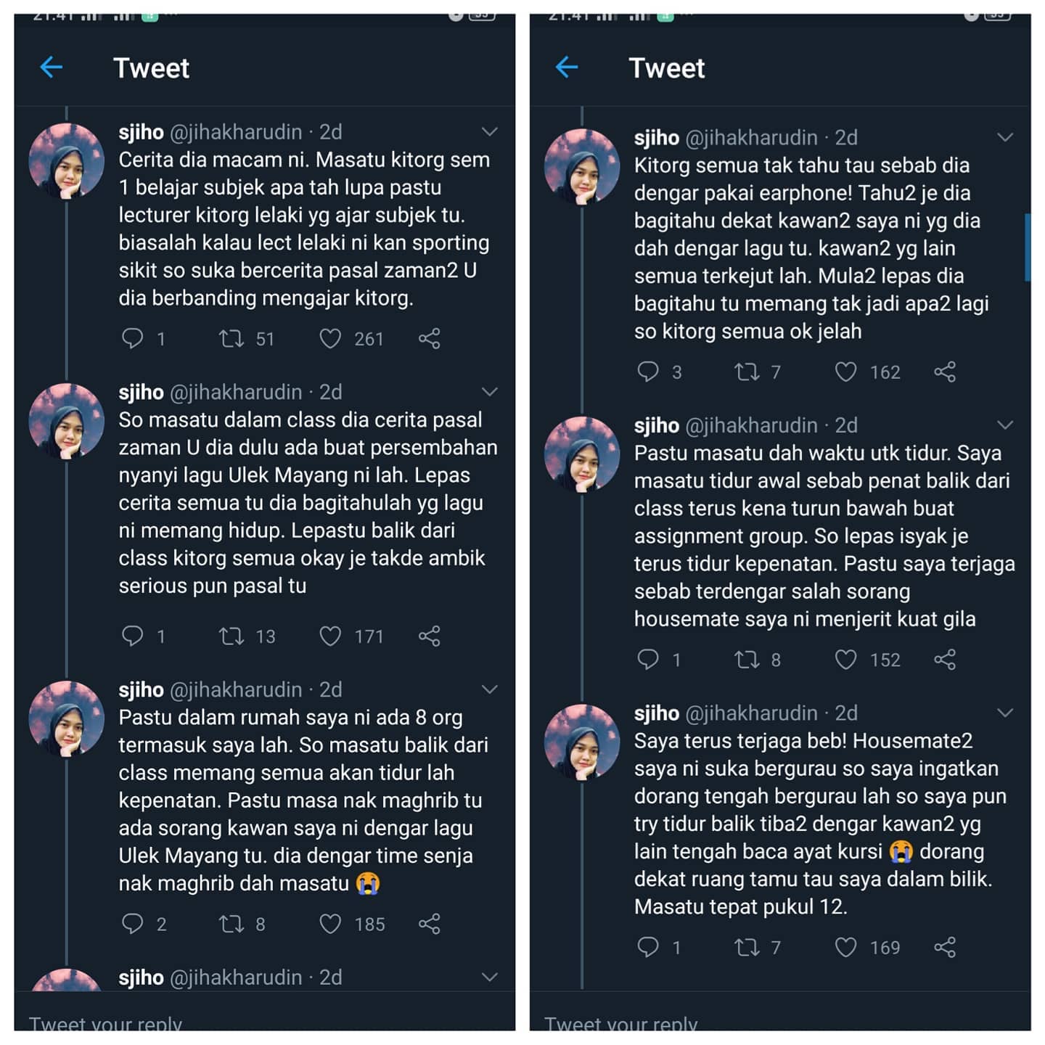Retweet the tweet showing 51 retweets
The height and width of the screenshot is (1045, 1045).
coord(231,339)
